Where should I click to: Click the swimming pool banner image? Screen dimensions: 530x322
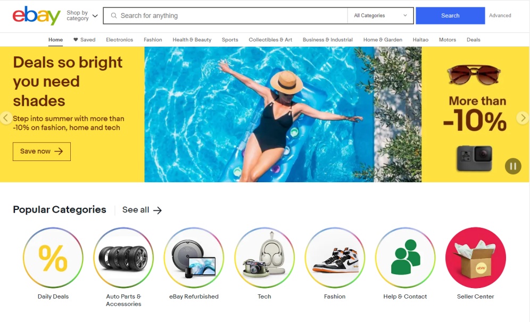coord(283,114)
